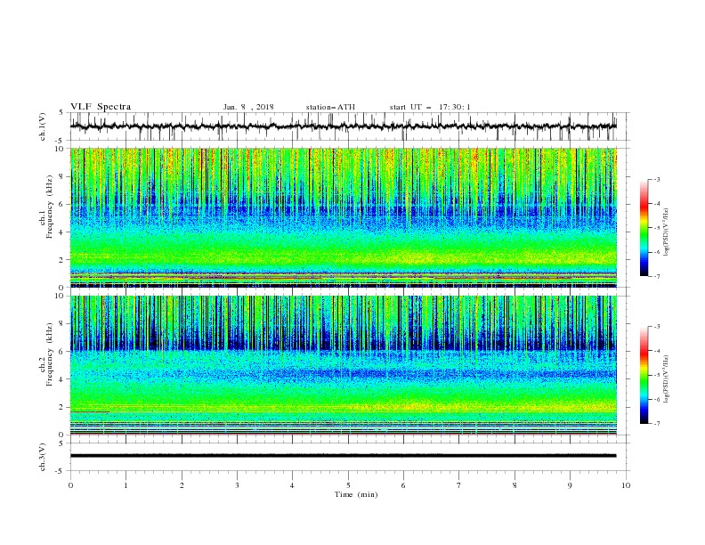Click the "6" kHz tick on ch.1 frequency axis
The height and width of the screenshot is (545, 705).
63,204
